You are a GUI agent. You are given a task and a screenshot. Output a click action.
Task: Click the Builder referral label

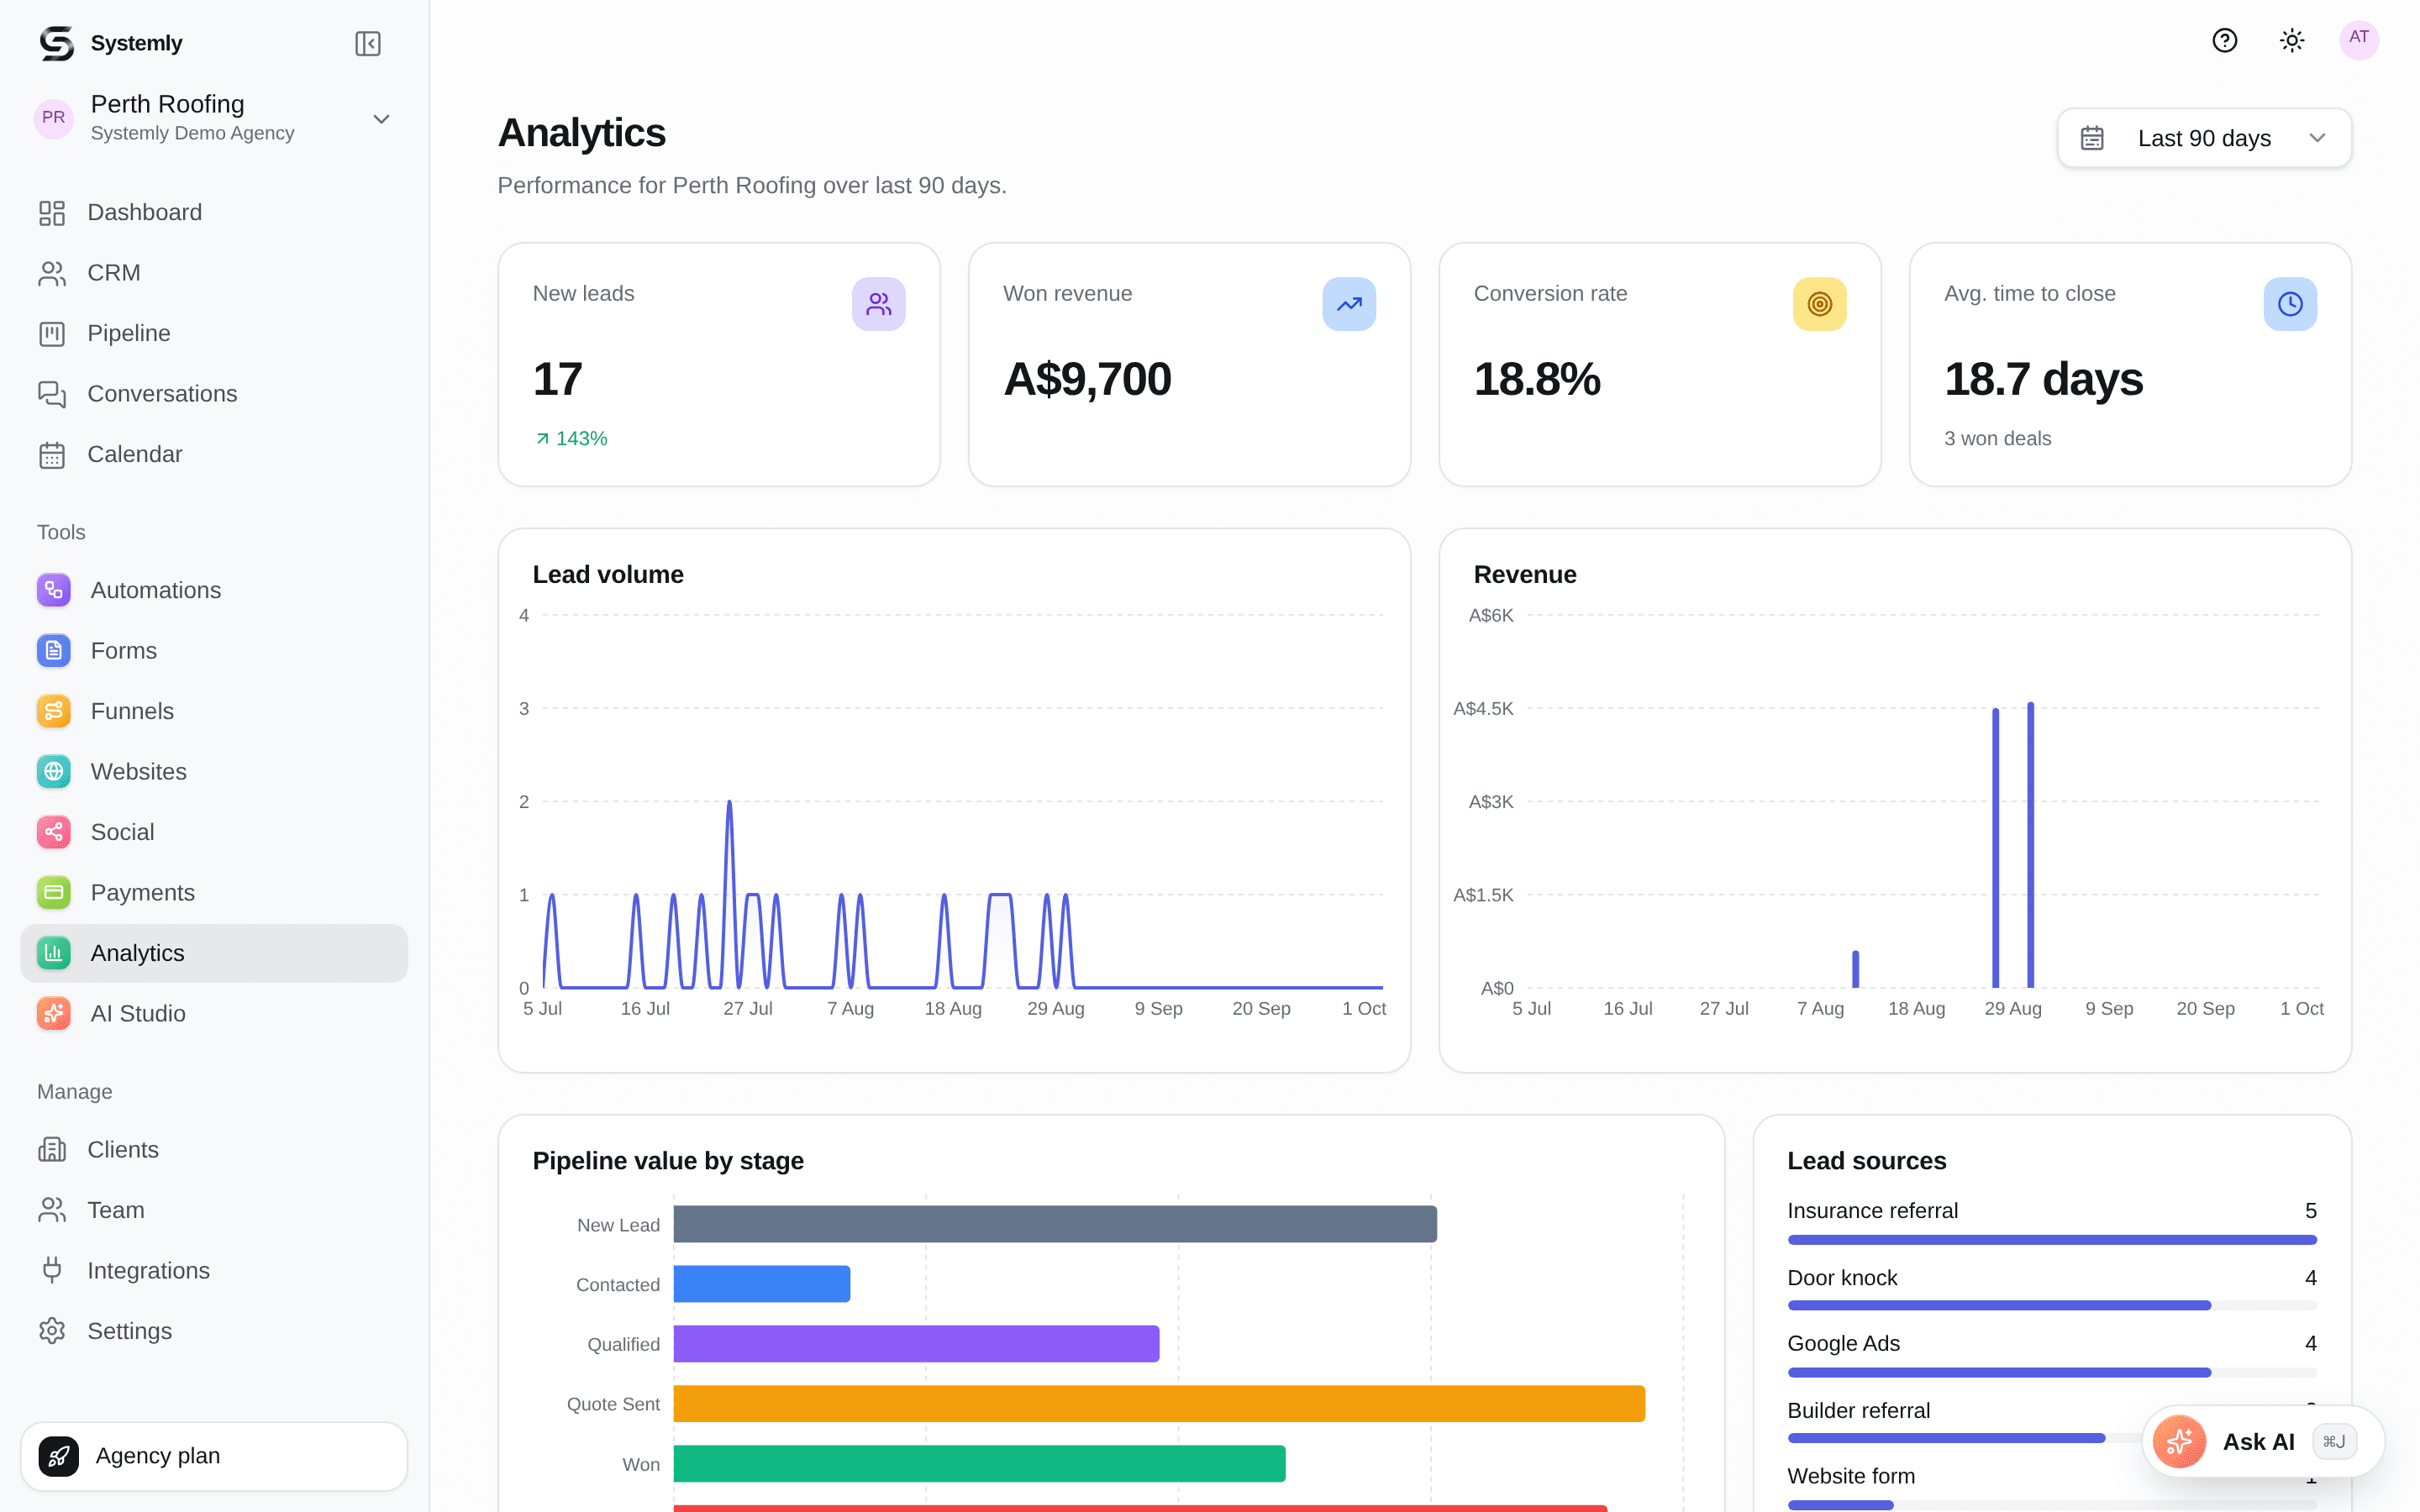[x=1858, y=1410]
